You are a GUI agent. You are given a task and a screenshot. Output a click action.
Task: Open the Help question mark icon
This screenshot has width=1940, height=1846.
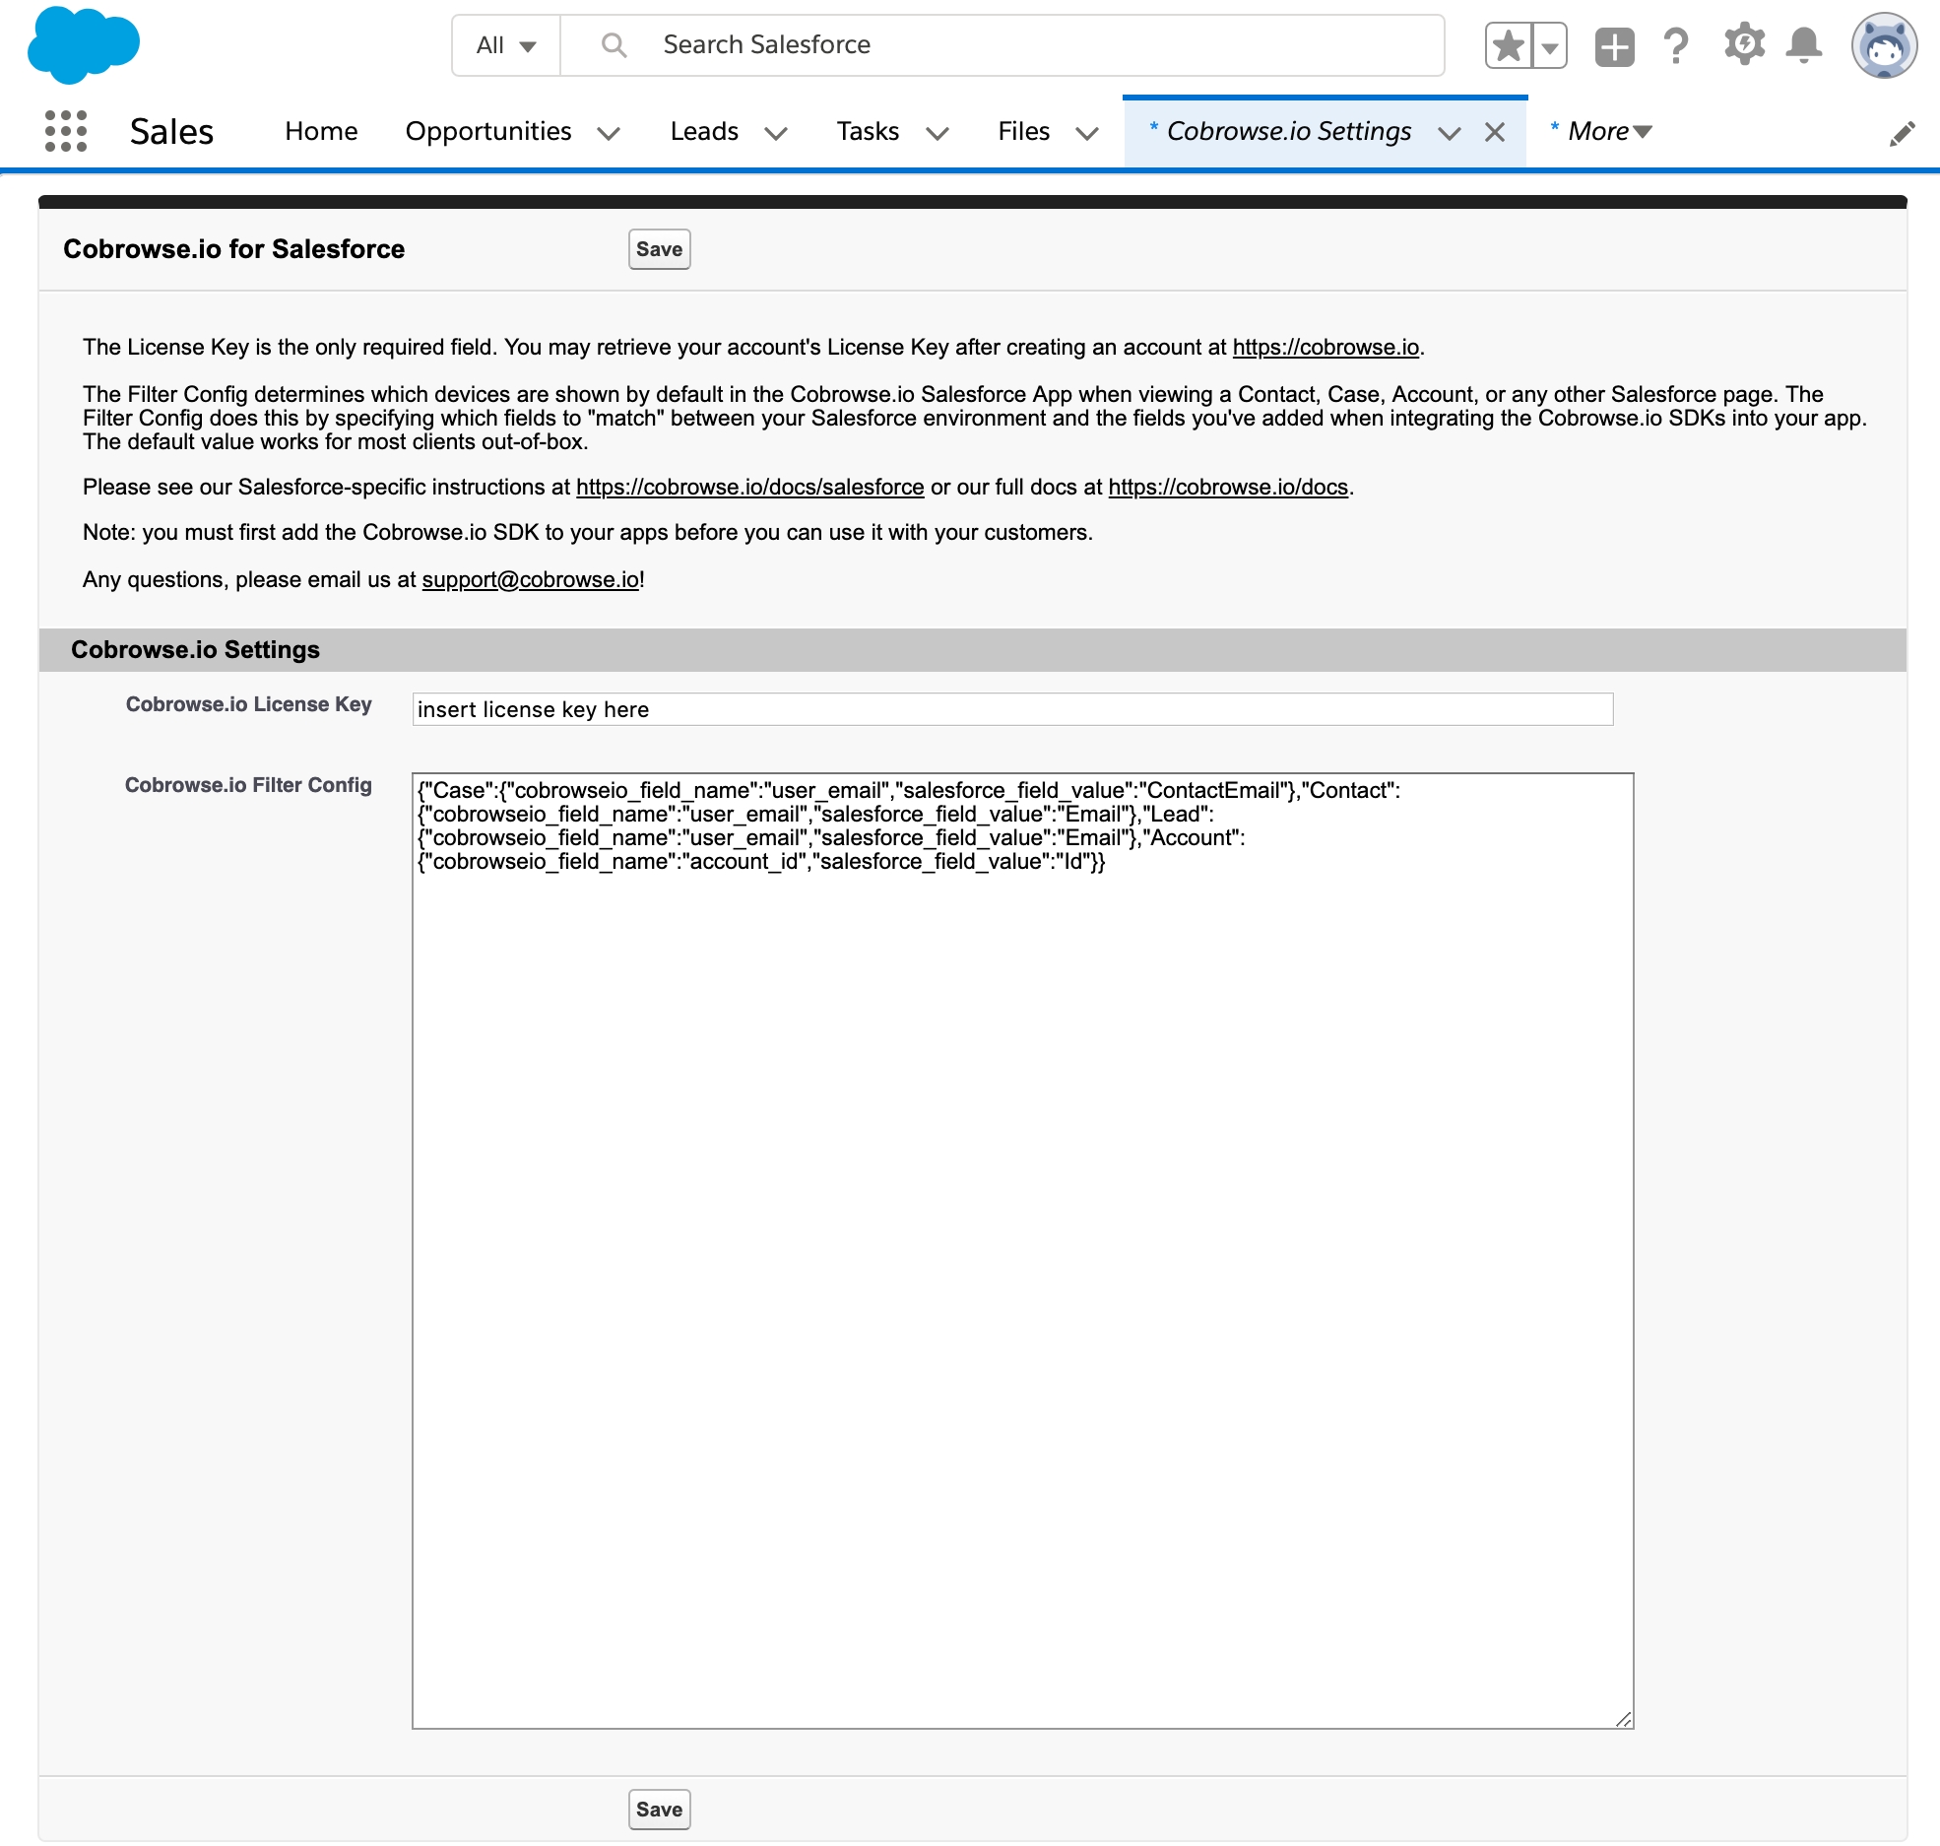pyautogui.click(x=1676, y=46)
